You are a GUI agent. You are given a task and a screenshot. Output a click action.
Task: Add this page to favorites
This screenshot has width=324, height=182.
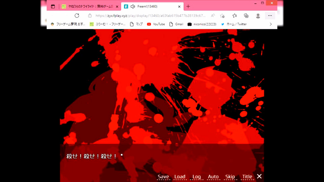pos(222,16)
